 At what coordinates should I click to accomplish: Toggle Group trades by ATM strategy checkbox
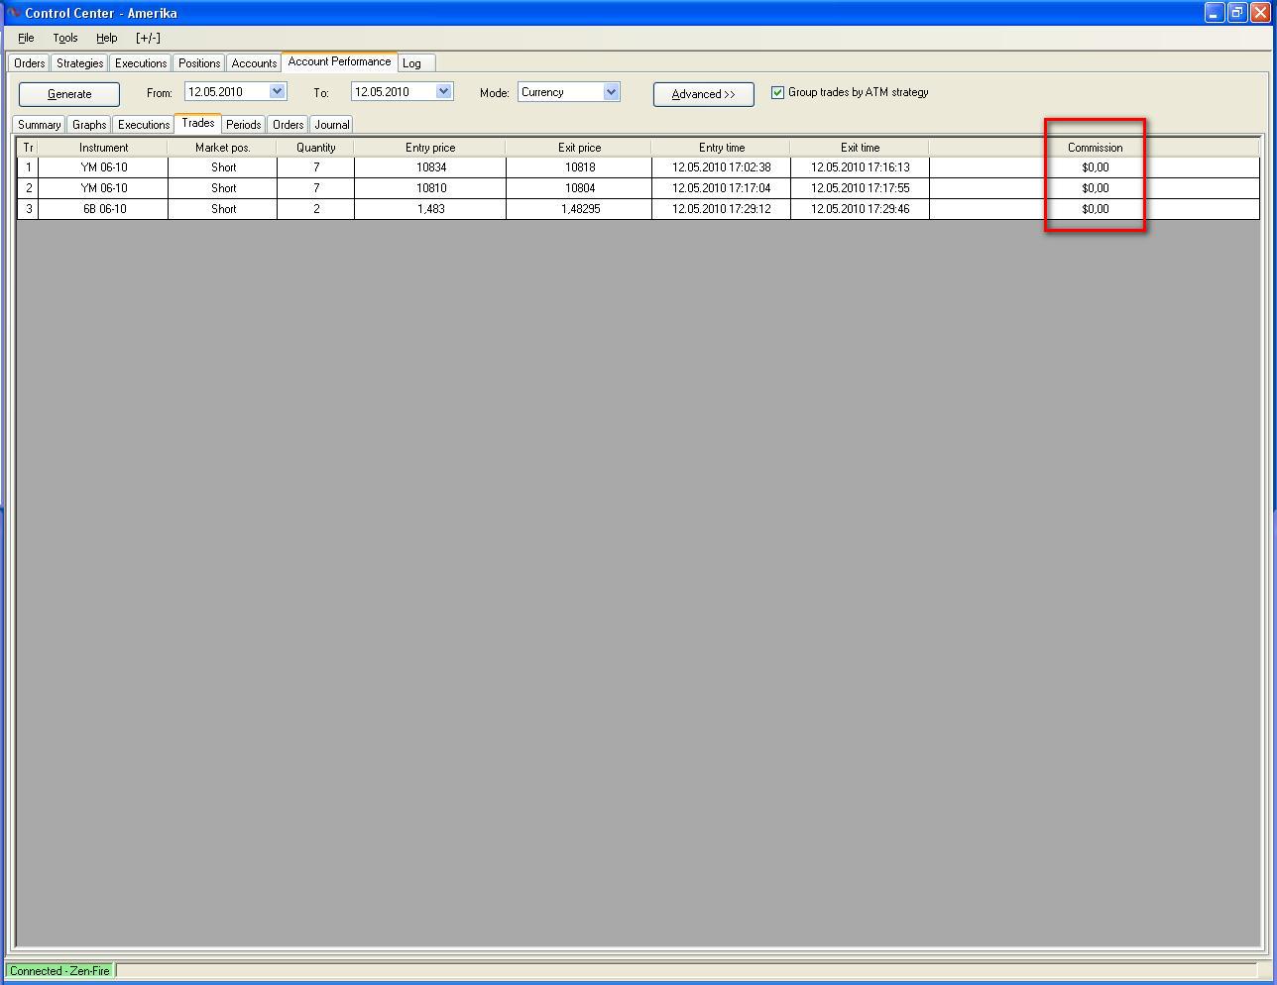tap(777, 92)
